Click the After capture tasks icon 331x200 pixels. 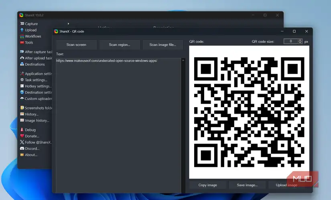(22, 52)
